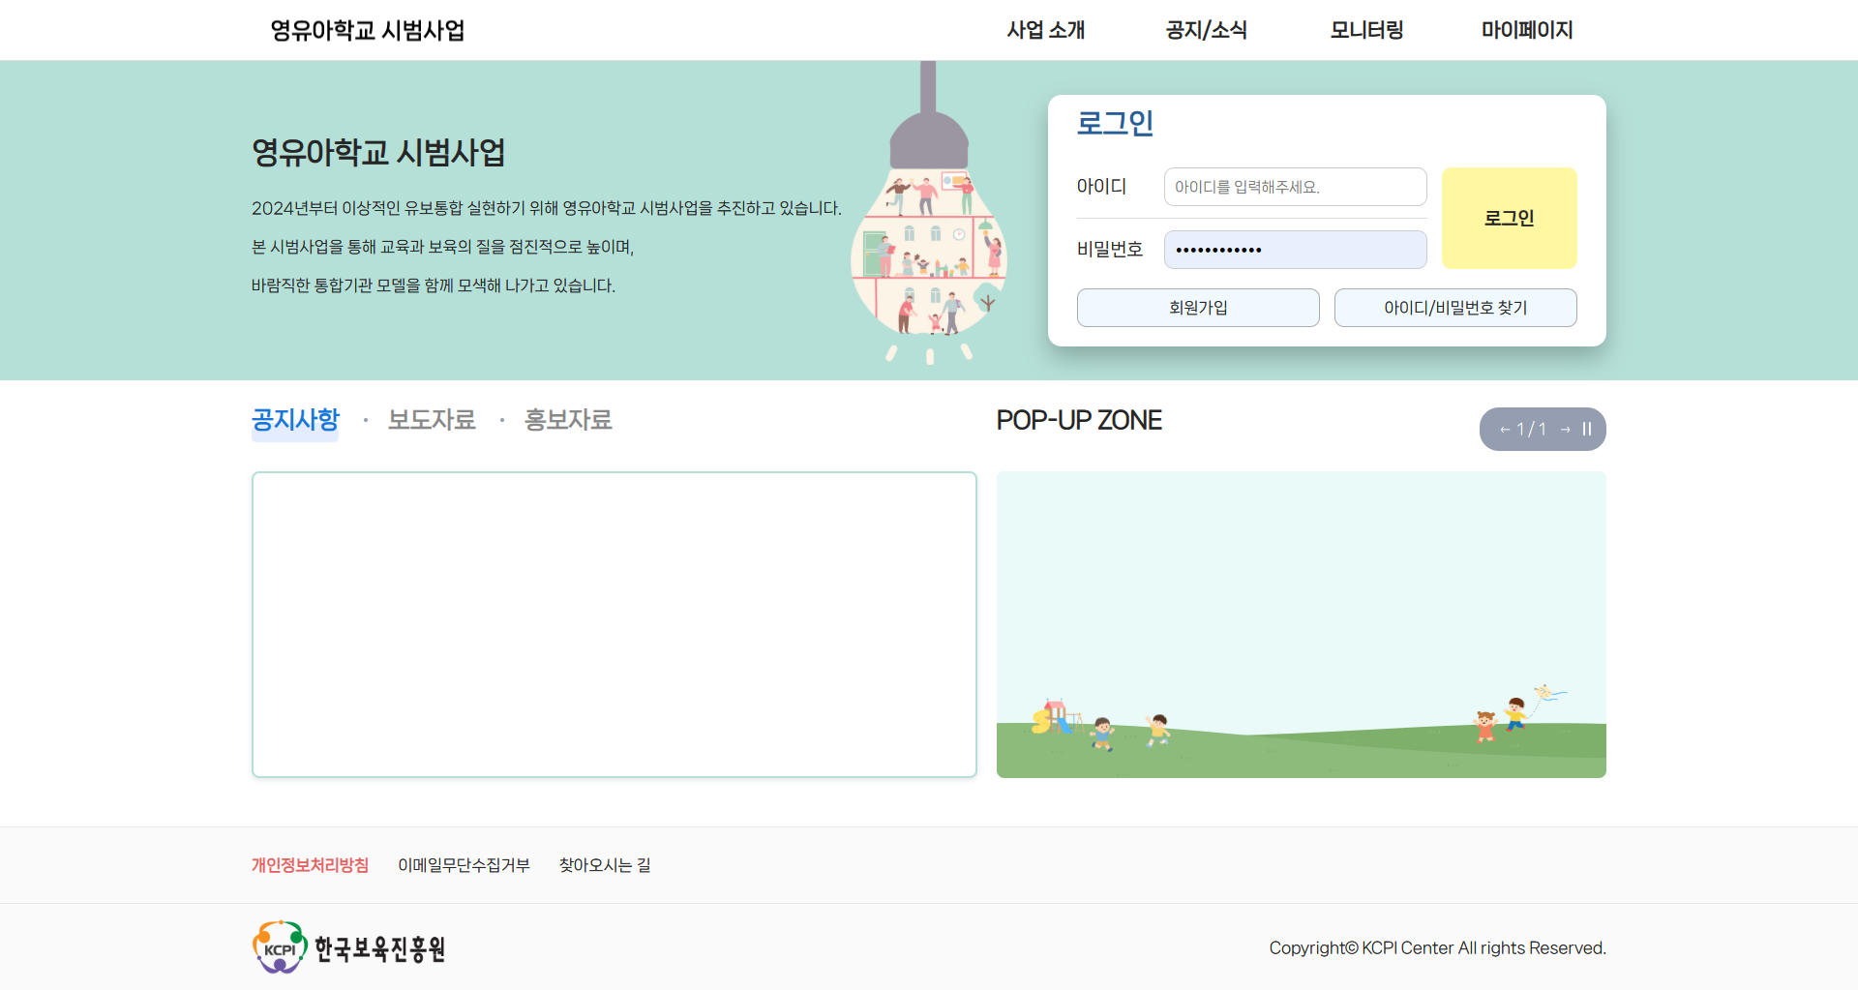Switch to the 홍보자료 tab
The height and width of the screenshot is (990, 1858).
click(568, 420)
